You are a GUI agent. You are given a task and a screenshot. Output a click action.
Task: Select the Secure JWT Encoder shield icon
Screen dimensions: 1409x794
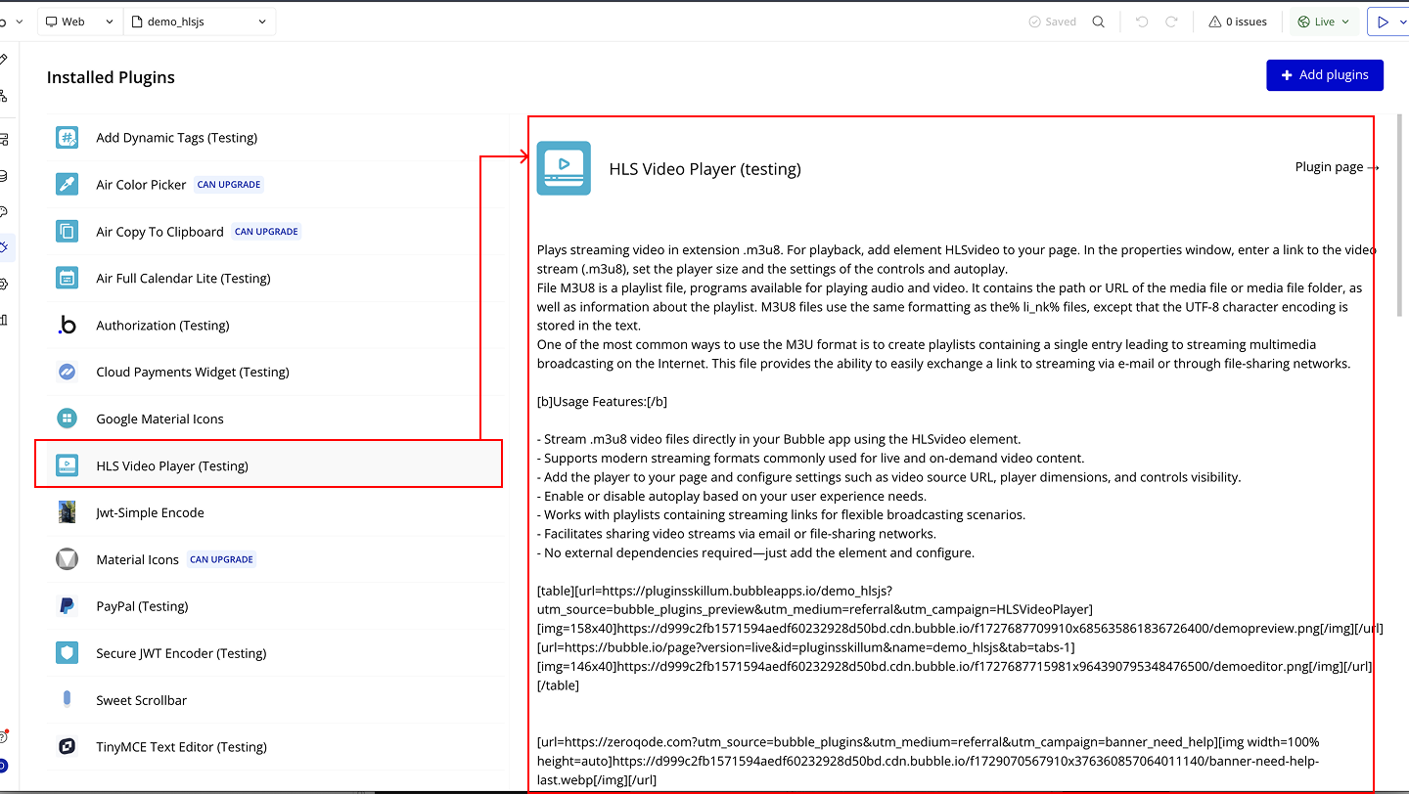tap(67, 653)
